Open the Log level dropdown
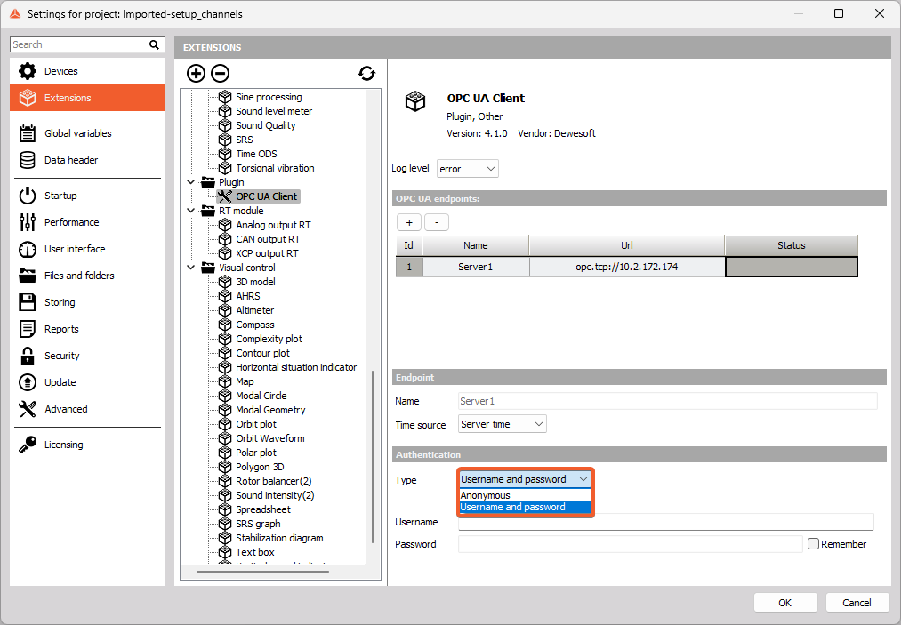Image resolution: width=901 pixels, height=625 pixels. (467, 169)
